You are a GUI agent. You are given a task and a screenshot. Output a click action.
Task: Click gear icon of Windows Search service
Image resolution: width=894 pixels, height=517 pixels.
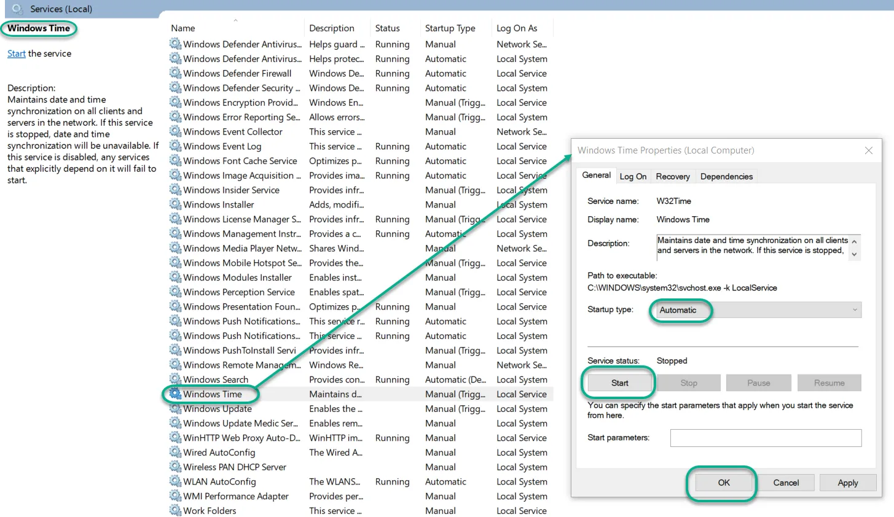point(176,379)
